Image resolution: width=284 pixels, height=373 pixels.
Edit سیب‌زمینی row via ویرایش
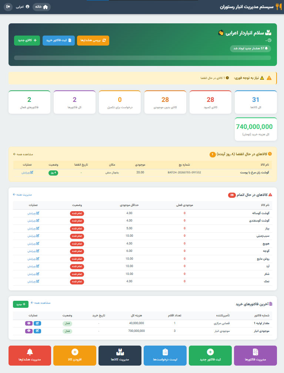click(x=33, y=236)
